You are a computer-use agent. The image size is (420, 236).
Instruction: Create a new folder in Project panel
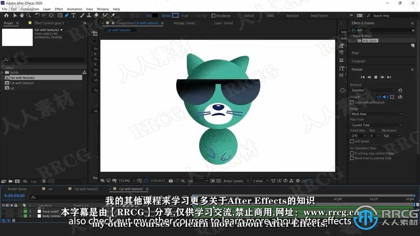click(x=10, y=181)
